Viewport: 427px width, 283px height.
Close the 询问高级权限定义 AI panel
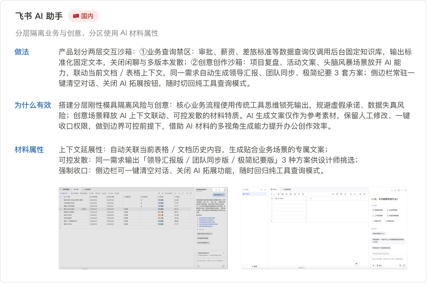coord(224,190)
